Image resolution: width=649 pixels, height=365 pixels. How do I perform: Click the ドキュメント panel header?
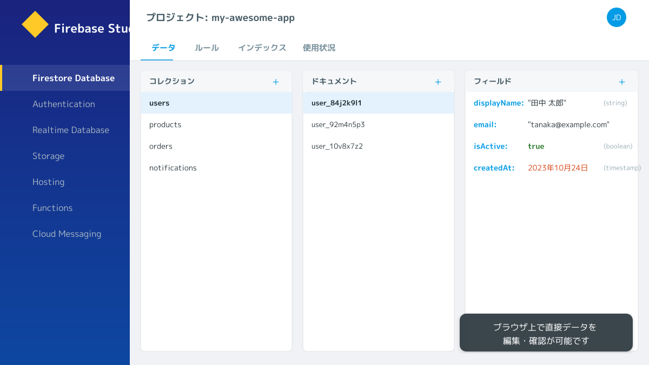click(x=379, y=81)
